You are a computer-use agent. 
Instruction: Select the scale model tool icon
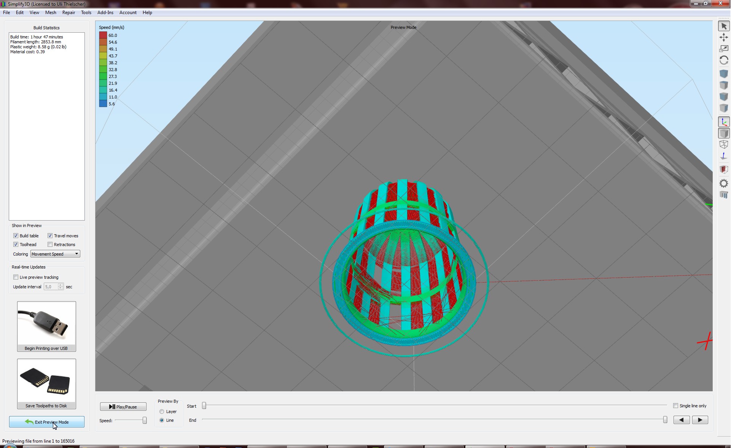[723, 49]
